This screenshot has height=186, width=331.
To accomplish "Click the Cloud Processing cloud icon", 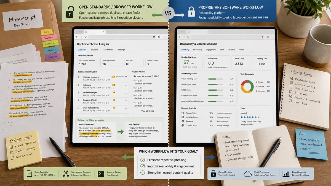I will point(248,174).
